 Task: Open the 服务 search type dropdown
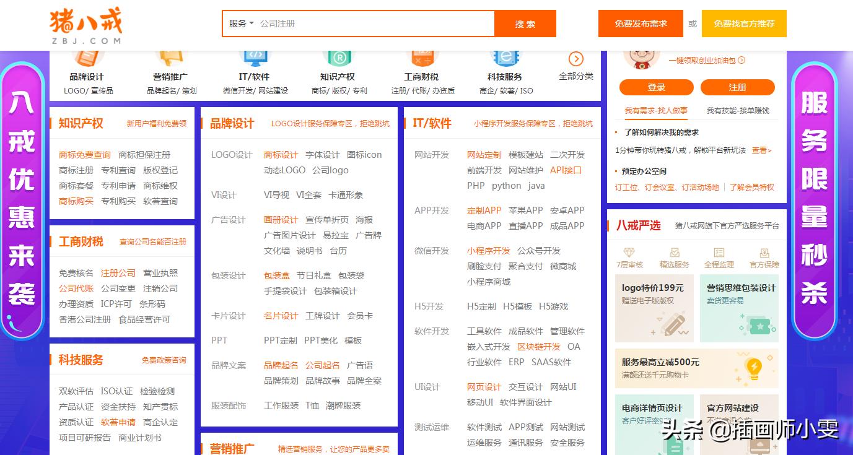pyautogui.click(x=241, y=24)
